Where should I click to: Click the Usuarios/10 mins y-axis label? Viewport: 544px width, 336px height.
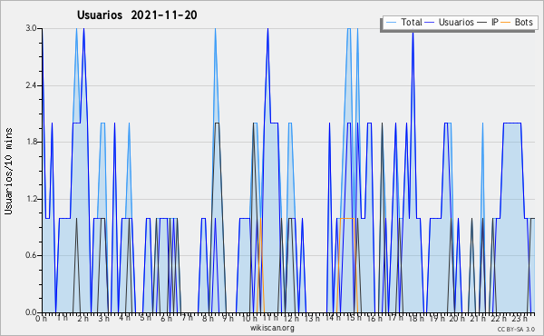9,172
